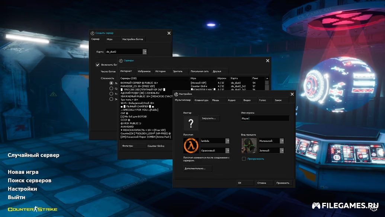This screenshot has height=217, width=385.
Task: Click the title icon of Серверы window
Action: click(121, 60)
